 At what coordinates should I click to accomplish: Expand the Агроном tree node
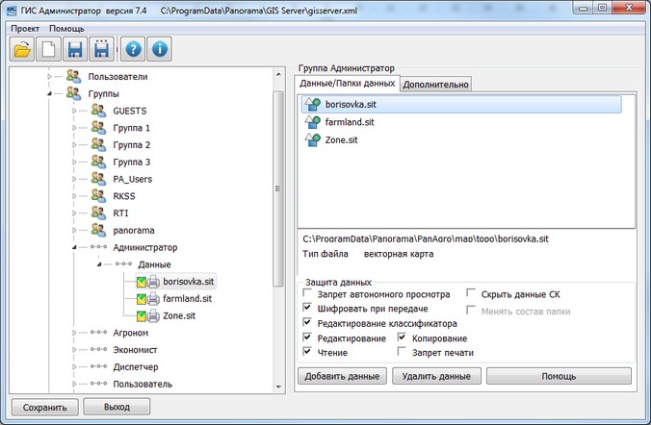[75, 333]
